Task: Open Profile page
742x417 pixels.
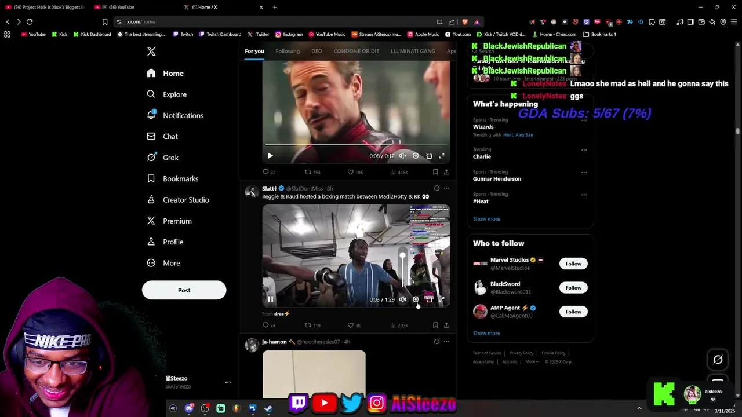Action: click(165, 242)
